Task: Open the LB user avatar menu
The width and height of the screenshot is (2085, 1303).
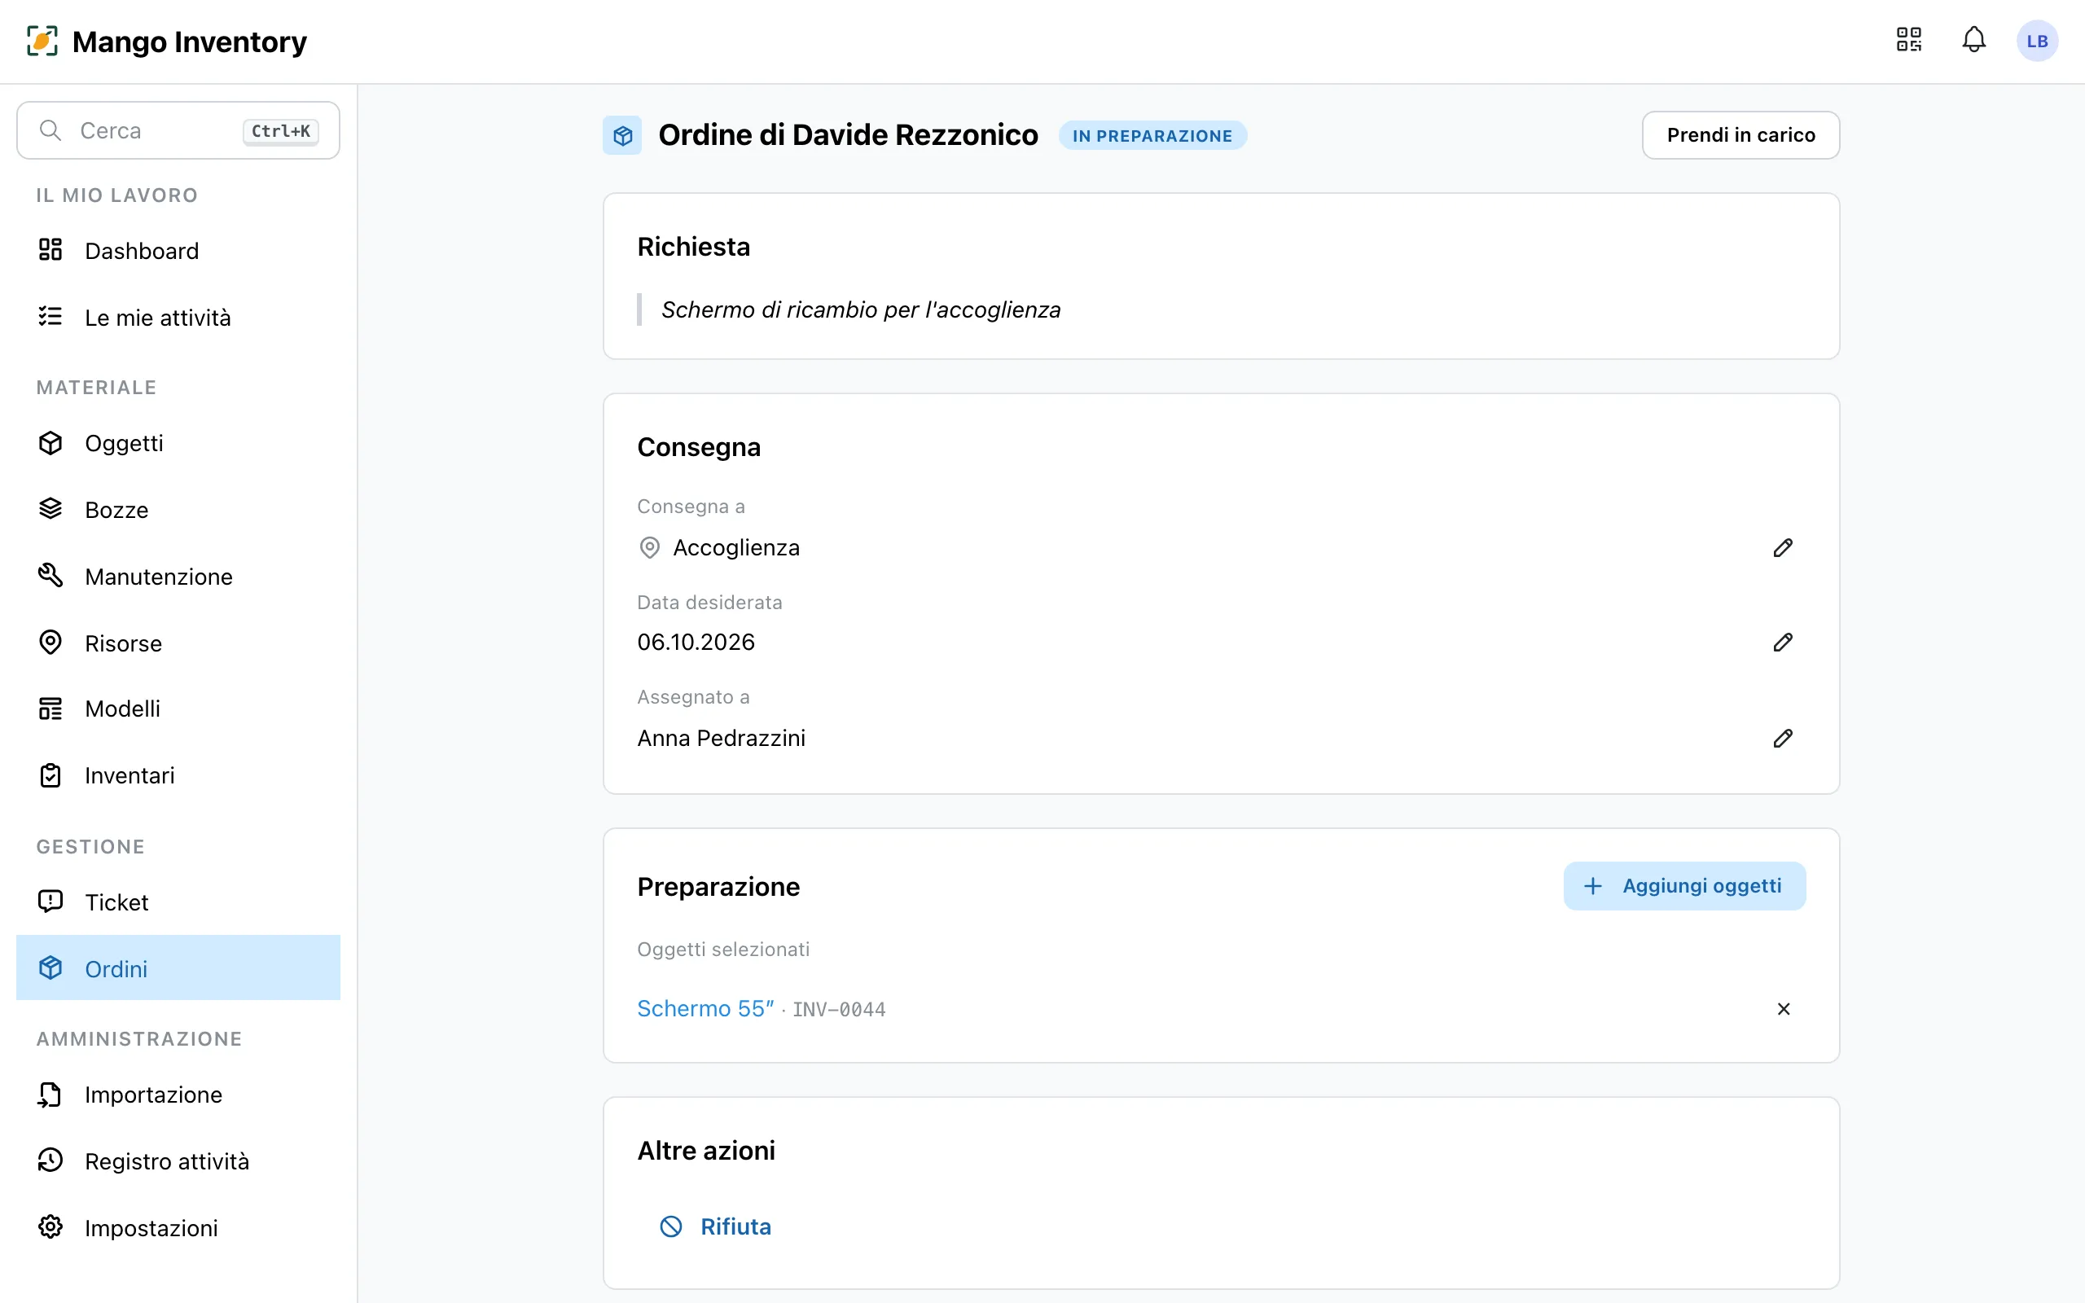Action: 2037,41
